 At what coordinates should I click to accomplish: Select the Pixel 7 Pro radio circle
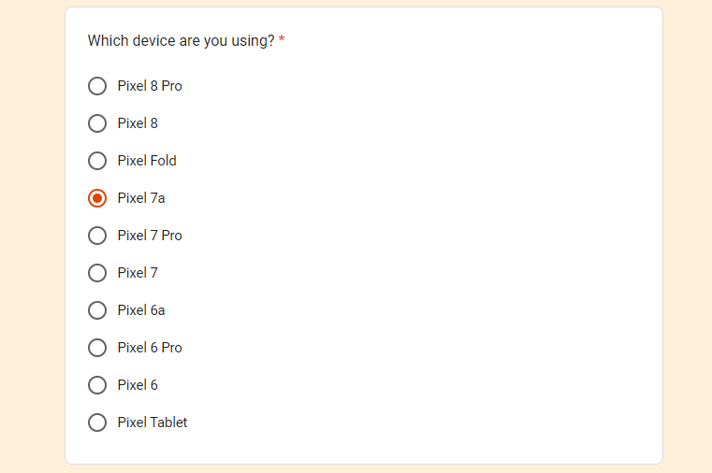[x=97, y=236]
